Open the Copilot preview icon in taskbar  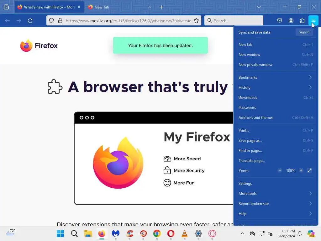(311, 233)
